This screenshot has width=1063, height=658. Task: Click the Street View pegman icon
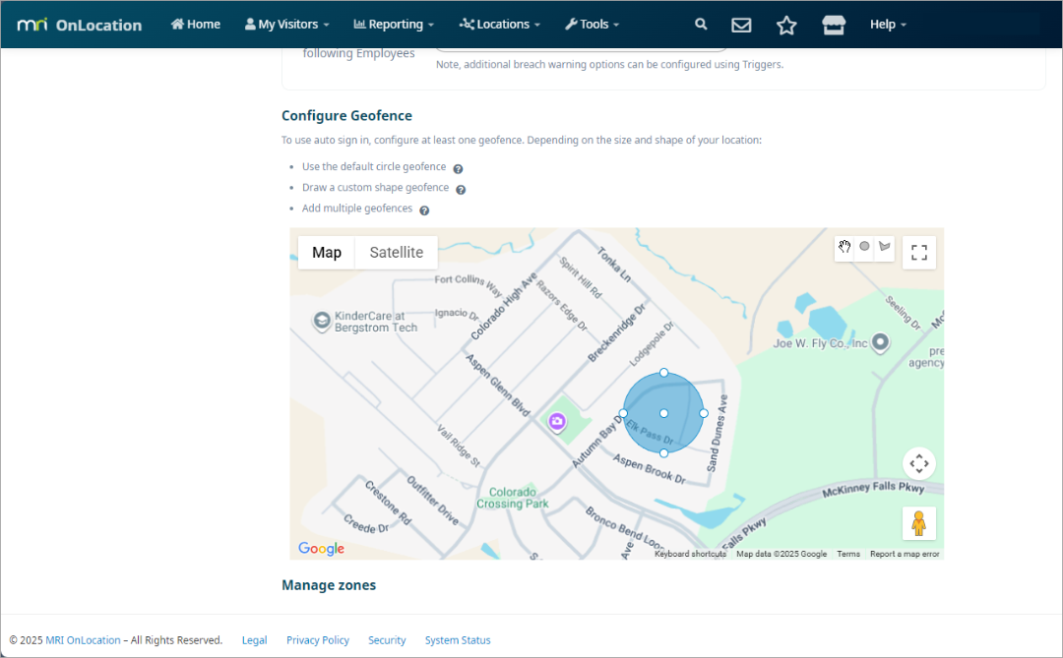pos(918,523)
